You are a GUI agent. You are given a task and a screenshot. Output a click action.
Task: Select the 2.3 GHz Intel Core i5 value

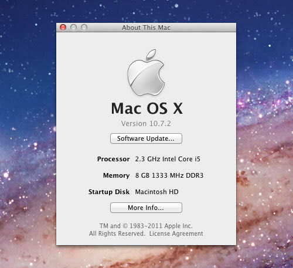[168, 159]
